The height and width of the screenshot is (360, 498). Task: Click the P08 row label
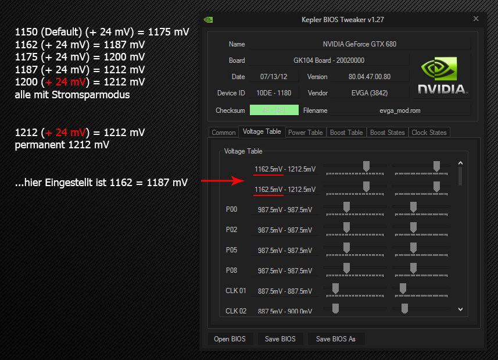click(x=231, y=270)
